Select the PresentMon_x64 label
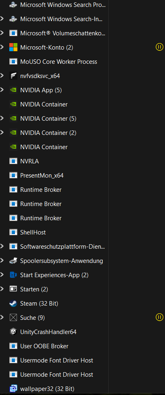This screenshot has width=165, height=395. pyautogui.click(x=42, y=175)
